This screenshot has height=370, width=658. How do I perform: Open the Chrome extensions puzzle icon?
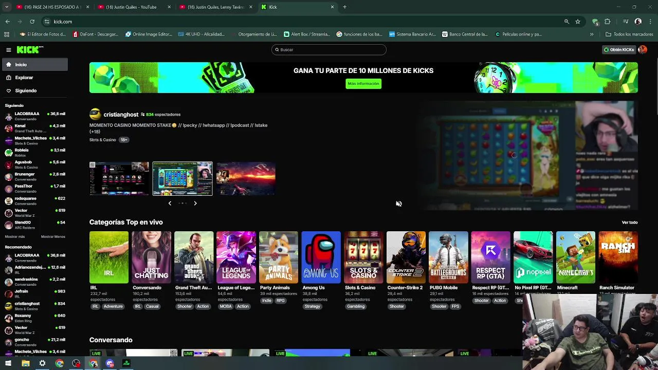[607, 22]
